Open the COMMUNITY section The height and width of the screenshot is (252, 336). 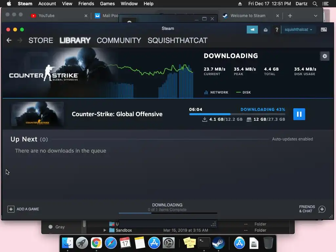click(x=119, y=40)
